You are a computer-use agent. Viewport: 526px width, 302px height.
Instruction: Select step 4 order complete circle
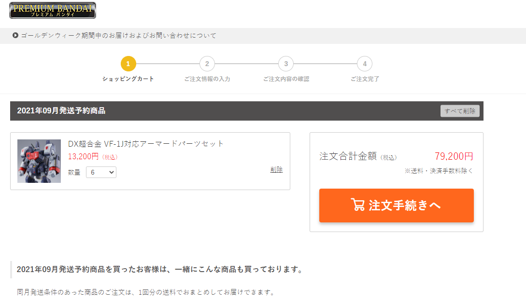coord(365,64)
